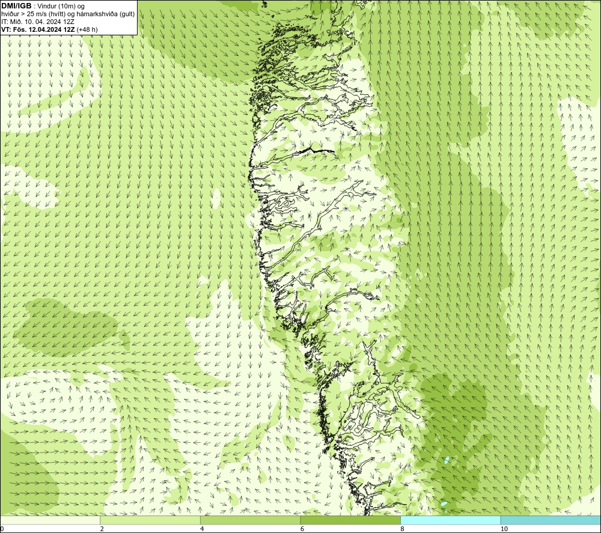Click the scale label '2'

pyautogui.click(x=102, y=529)
